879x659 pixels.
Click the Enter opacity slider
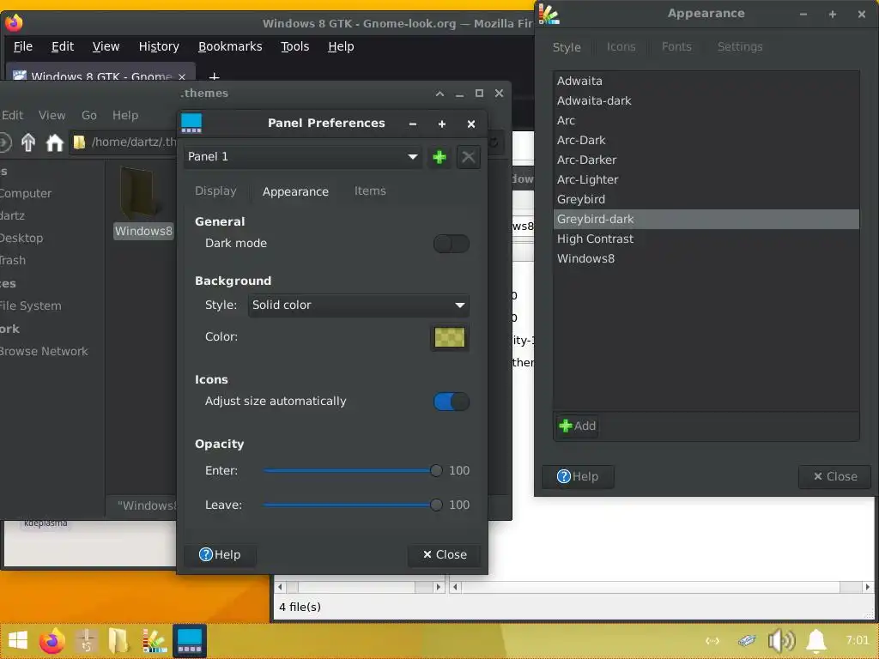pos(353,471)
